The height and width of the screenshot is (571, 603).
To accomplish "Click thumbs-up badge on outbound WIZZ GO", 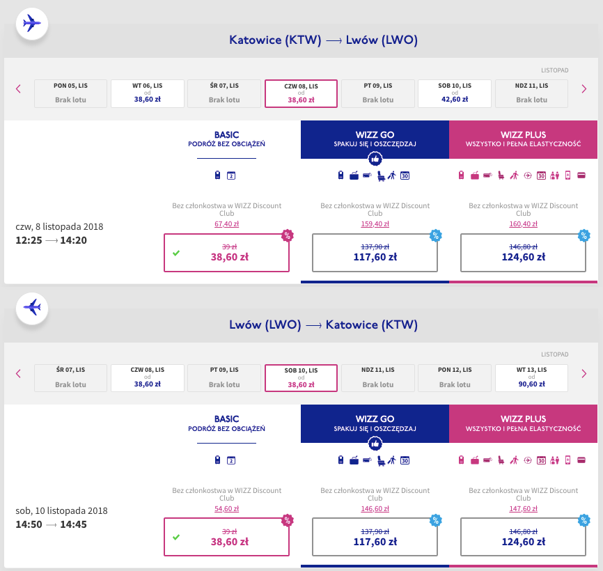I will (375, 159).
